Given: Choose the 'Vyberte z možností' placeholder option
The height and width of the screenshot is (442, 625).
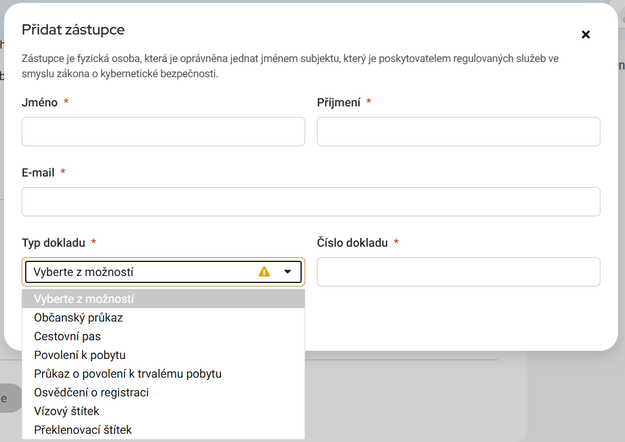Looking at the screenshot, I should [84, 299].
